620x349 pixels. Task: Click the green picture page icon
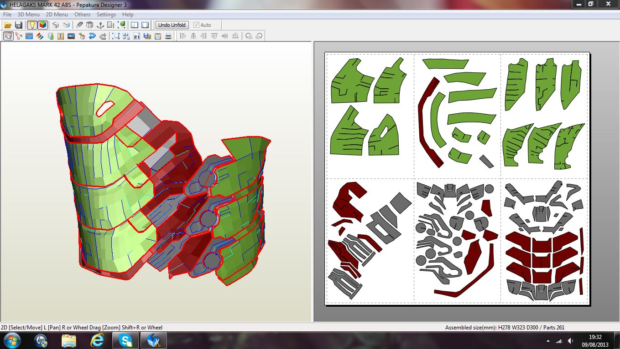[158, 36]
